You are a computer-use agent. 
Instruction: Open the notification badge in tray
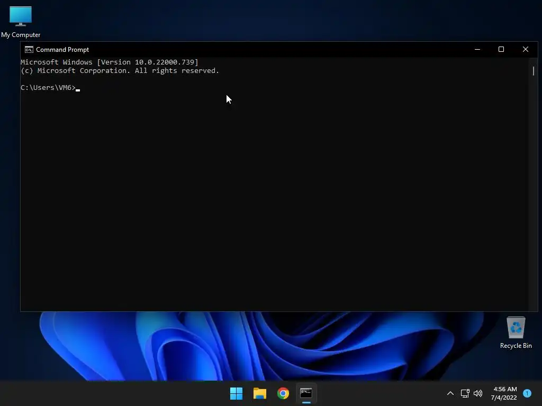click(527, 393)
